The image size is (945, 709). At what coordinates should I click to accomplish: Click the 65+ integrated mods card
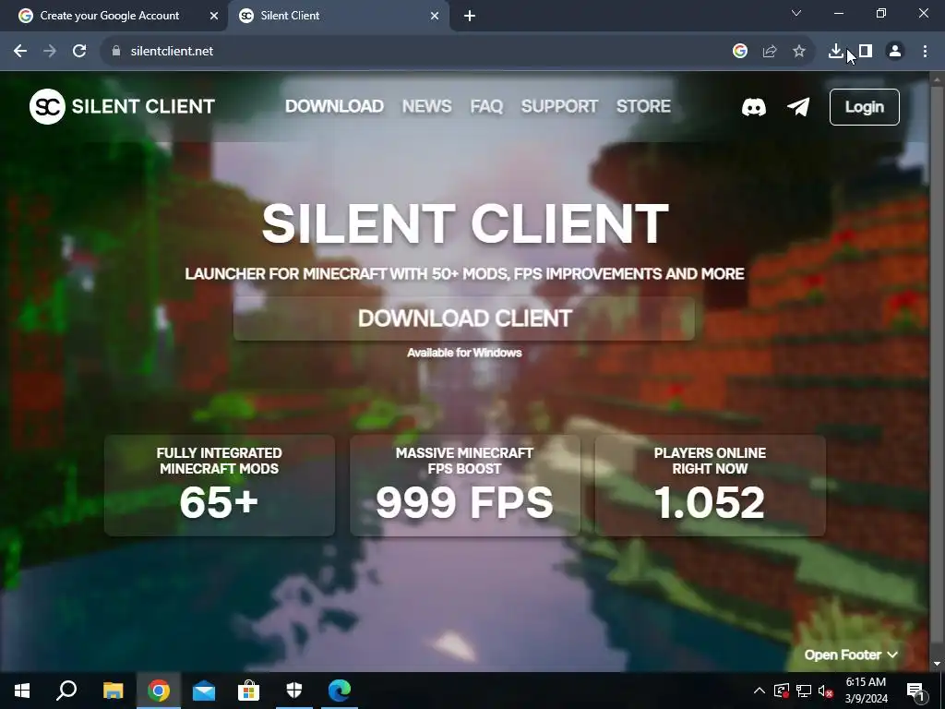coord(220,486)
